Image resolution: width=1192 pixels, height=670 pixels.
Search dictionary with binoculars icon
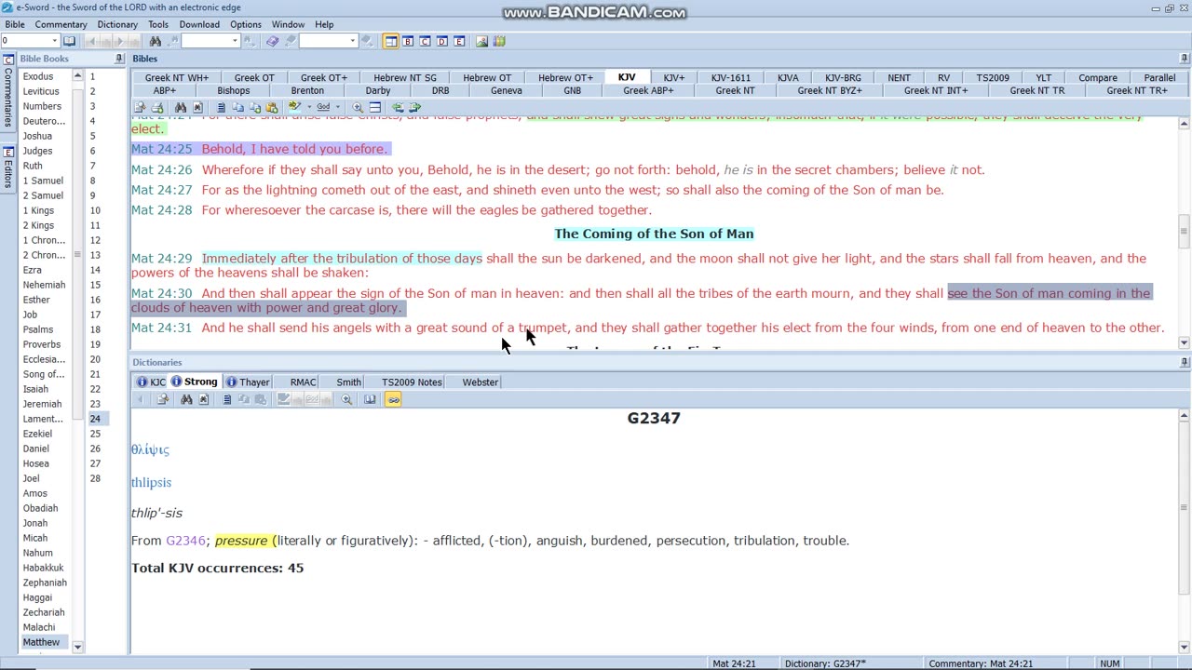pyautogui.click(x=186, y=399)
